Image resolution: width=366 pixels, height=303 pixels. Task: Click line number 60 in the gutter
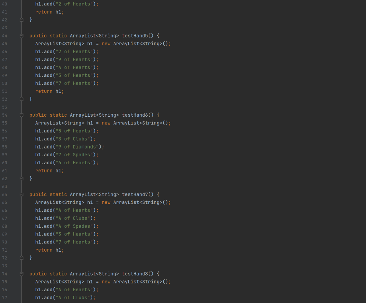5,162
